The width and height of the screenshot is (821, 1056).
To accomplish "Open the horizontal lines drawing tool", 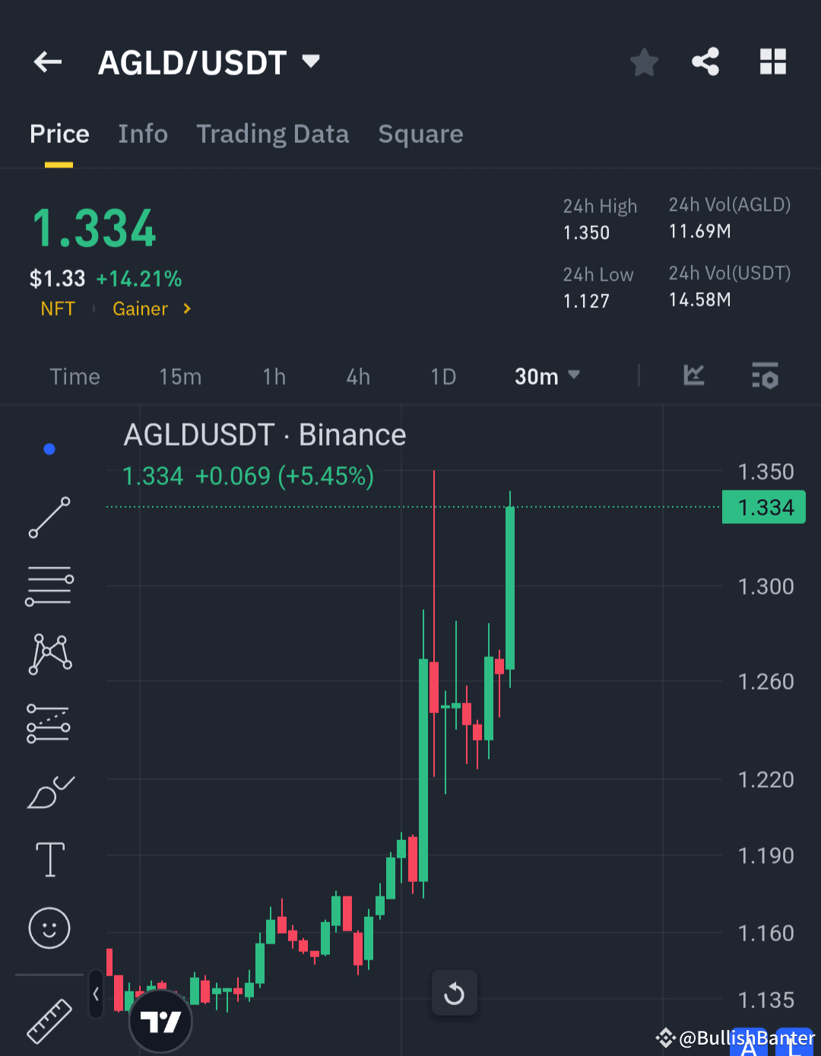I will pyautogui.click(x=49, y=585).
